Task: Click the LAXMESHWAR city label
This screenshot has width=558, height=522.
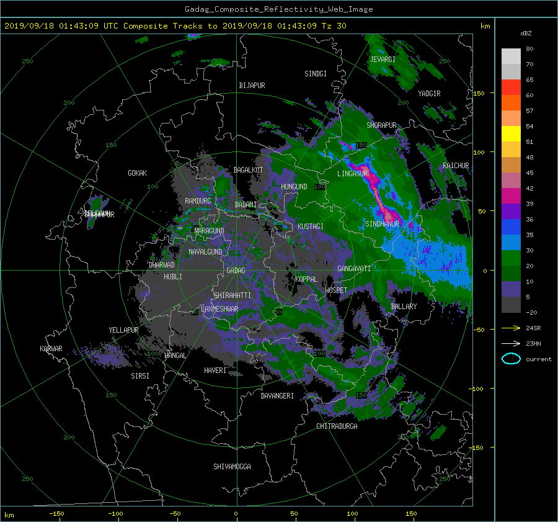Action: (x=219, y=309)
